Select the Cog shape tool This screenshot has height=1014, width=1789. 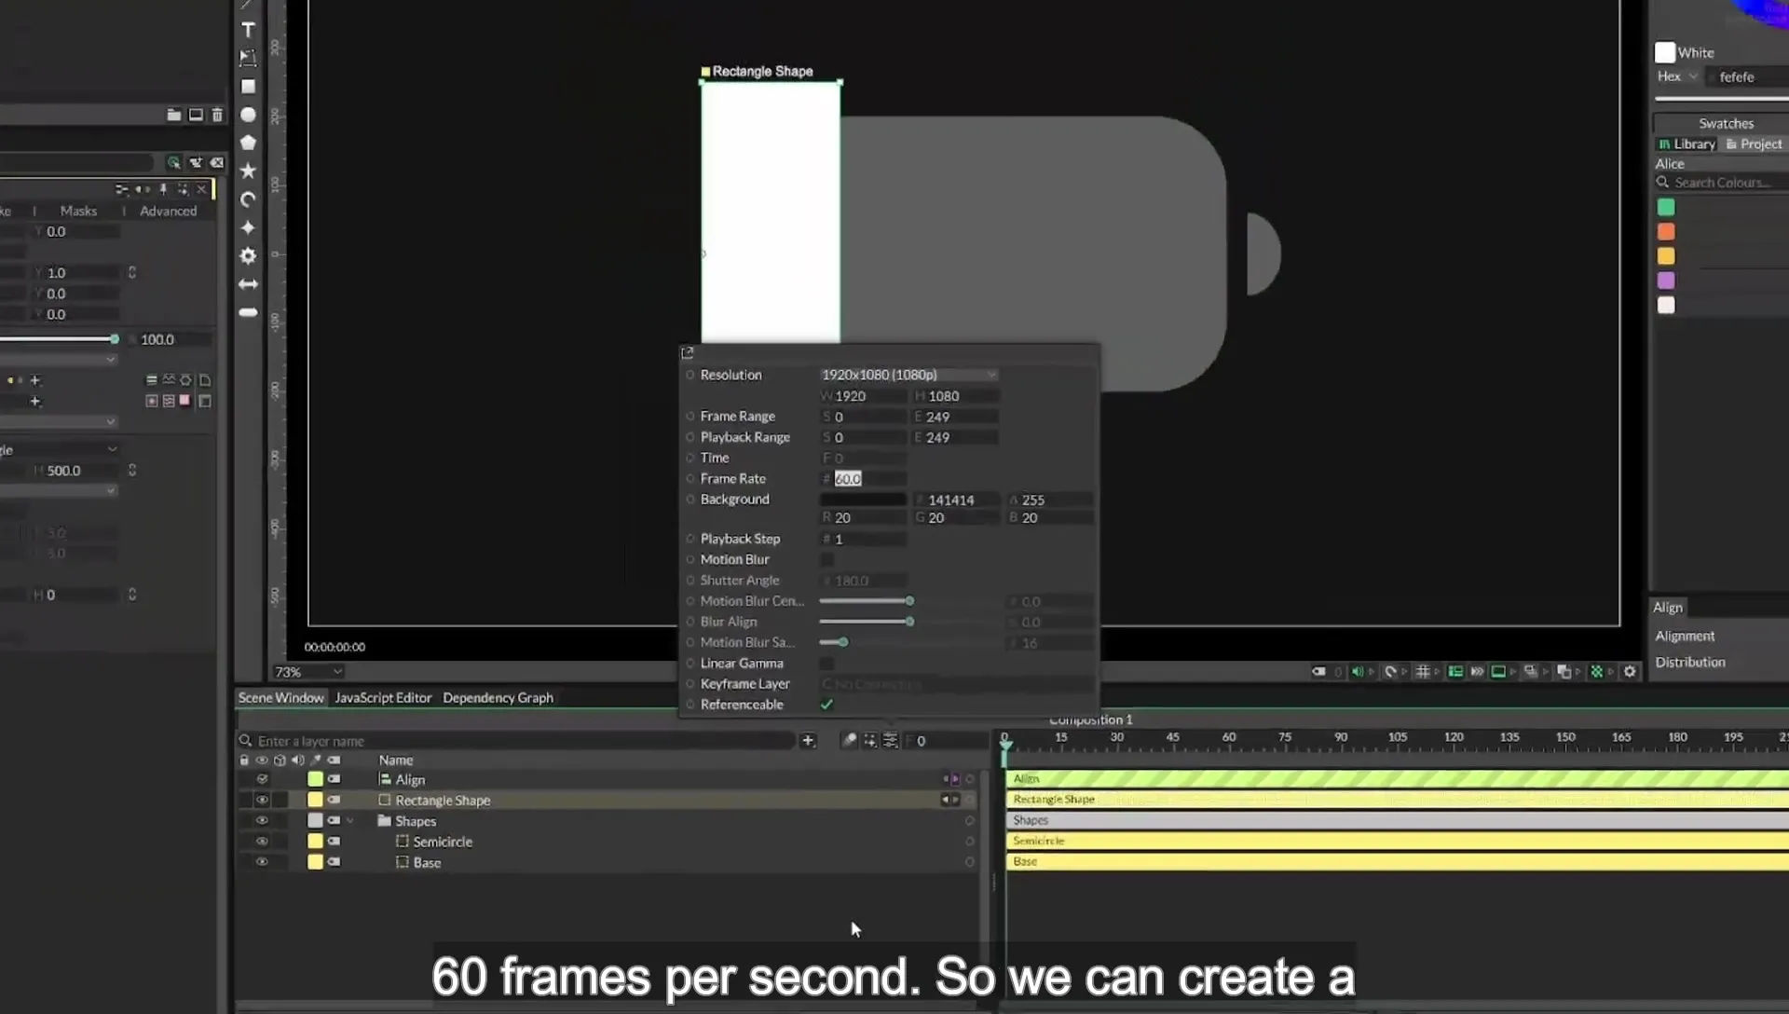click(x=248, y=255)
